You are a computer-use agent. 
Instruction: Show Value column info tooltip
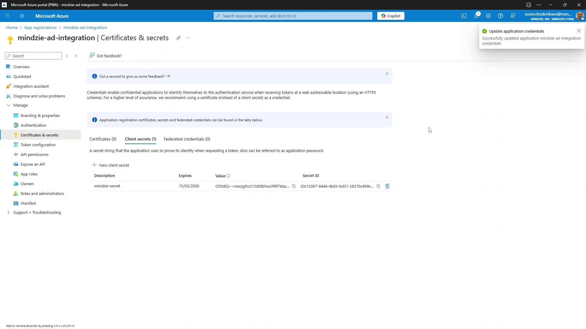point(228,176)
